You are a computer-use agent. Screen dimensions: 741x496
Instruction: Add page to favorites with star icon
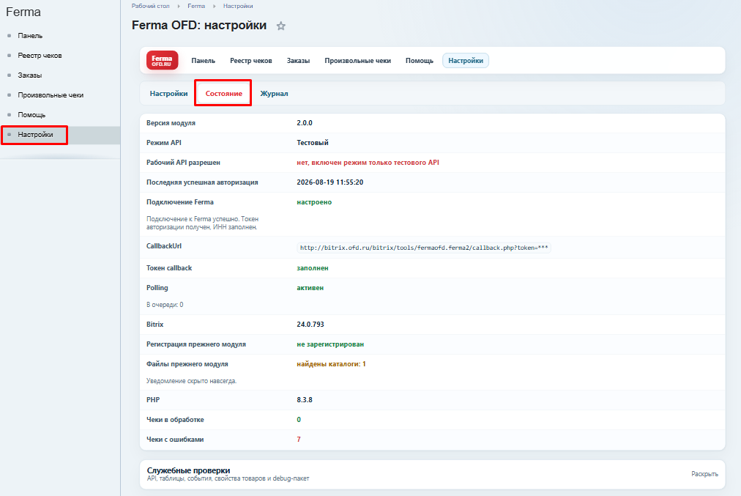281,26
